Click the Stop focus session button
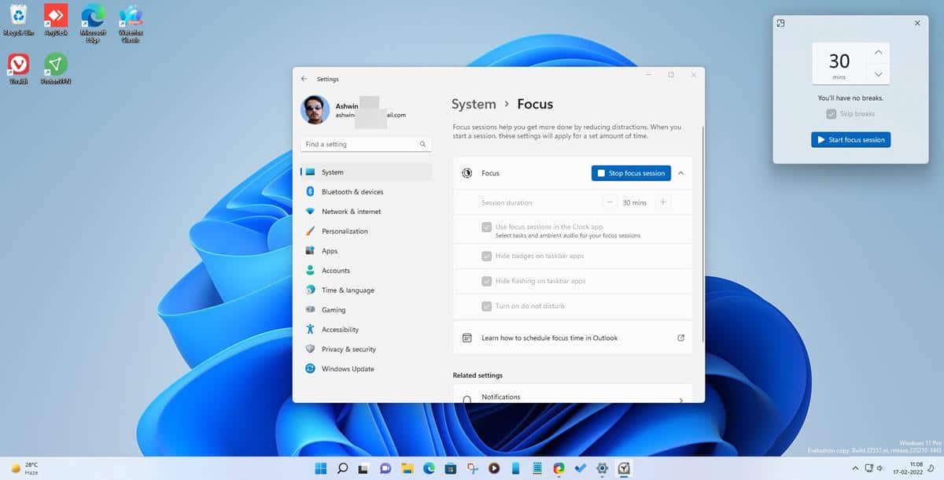This screenshot has width=944, height=480. pos(631,173)
